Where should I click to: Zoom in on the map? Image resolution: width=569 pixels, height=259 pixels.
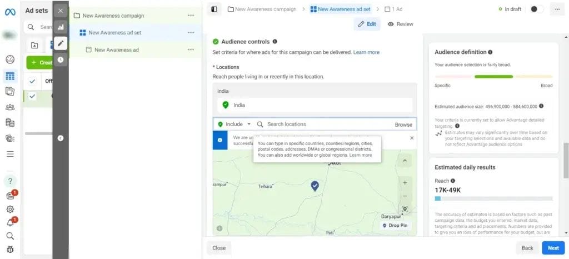click(x=405, y=182)
